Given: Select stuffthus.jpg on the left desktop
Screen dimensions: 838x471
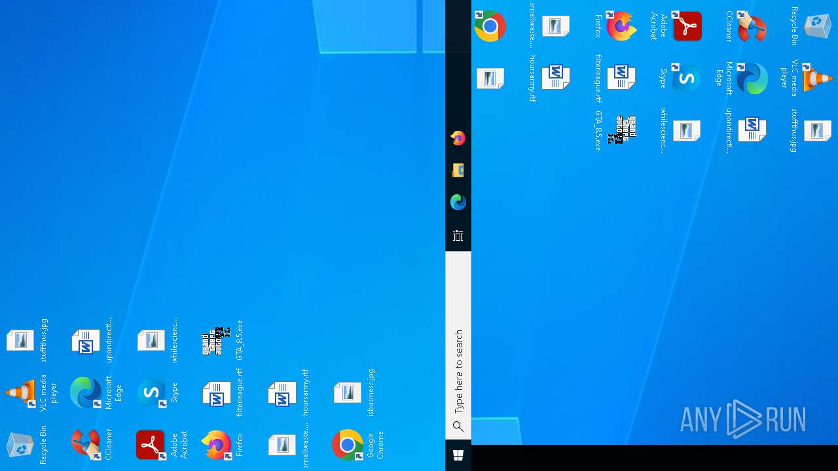Looking at the screenshot, I should (26, 340).
